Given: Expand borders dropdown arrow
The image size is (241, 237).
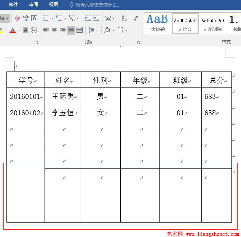Looking at the screenshot, I should [x=126, y=30].
